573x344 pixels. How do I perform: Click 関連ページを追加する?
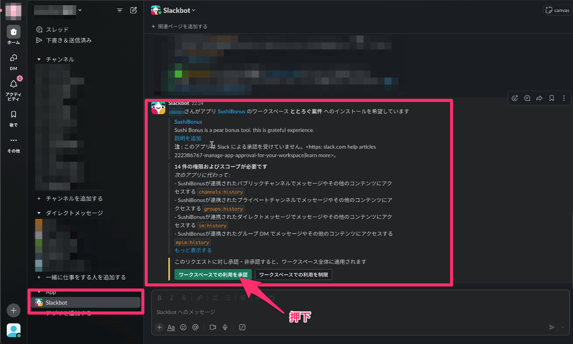point(179,26)
